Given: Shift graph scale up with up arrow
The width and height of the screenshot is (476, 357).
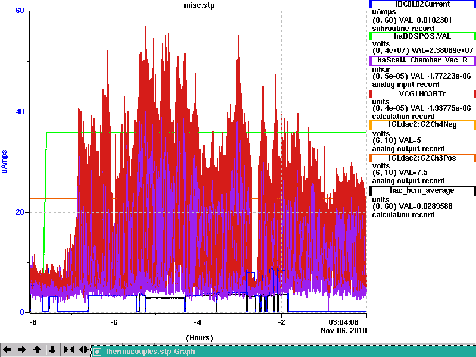Looking at the screenshot, I should (37, 350).
